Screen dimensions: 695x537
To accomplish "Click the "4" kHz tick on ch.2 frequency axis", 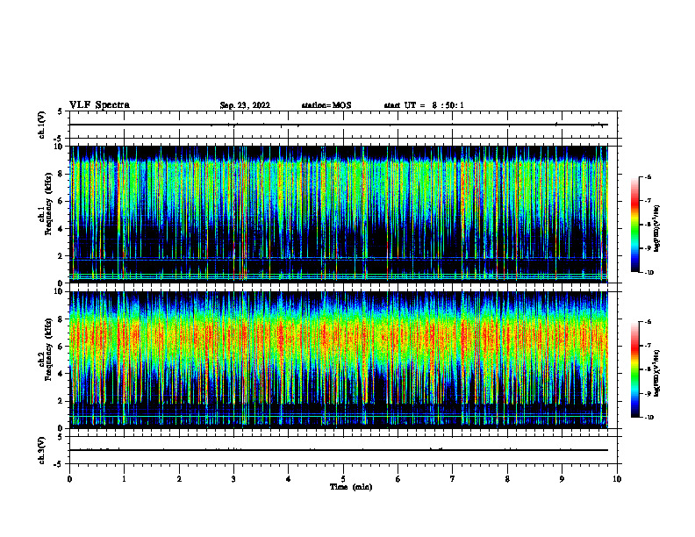I will (61, 374).
